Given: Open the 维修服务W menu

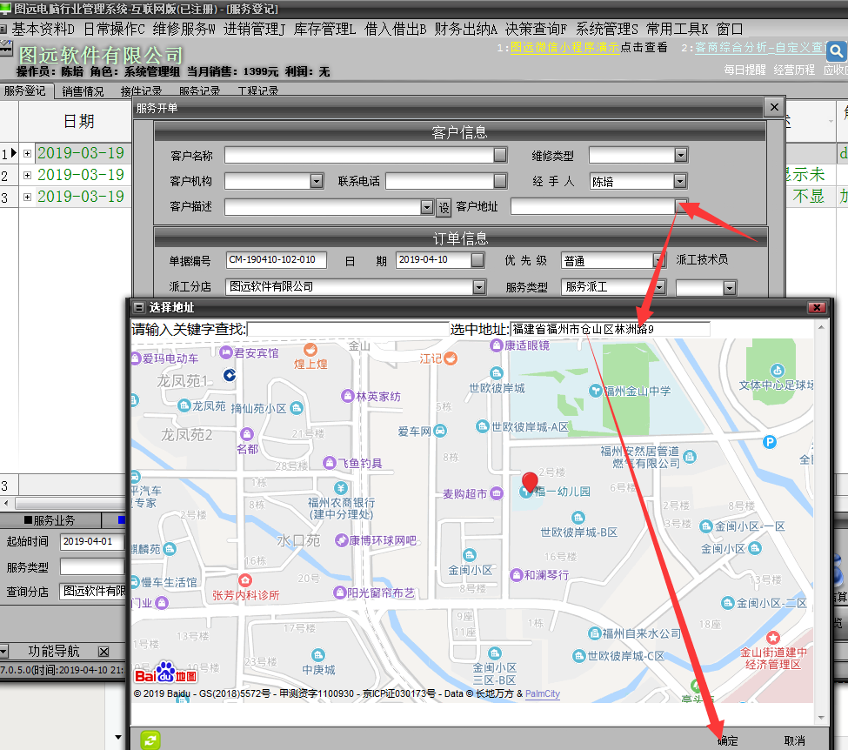Looking at the screenshot, I should coord(184,30).
